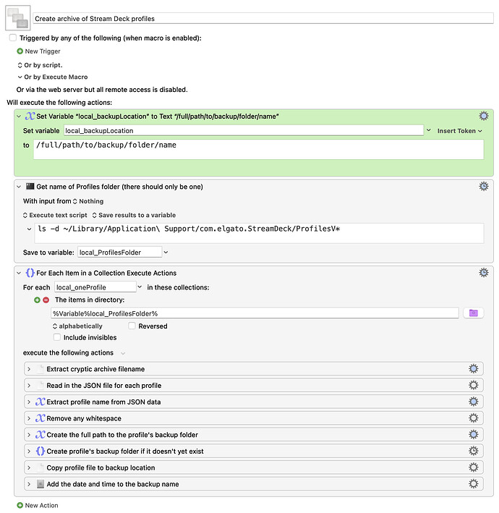The image size is (499, 513).
Task: Expand 'Copy profile file to backup location' action
Action: (x=29, y=467)
